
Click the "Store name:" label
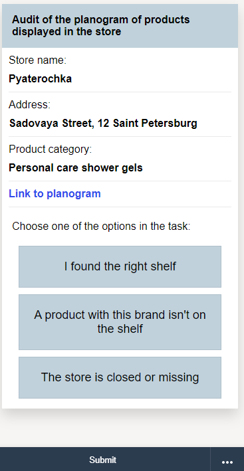pos(37,60)
